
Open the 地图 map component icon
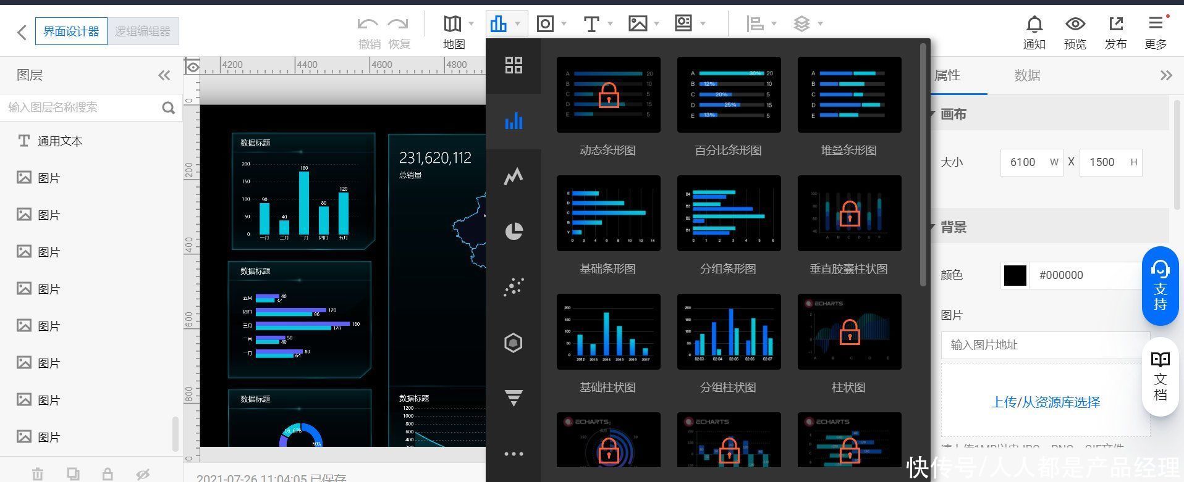click(452, 24)
